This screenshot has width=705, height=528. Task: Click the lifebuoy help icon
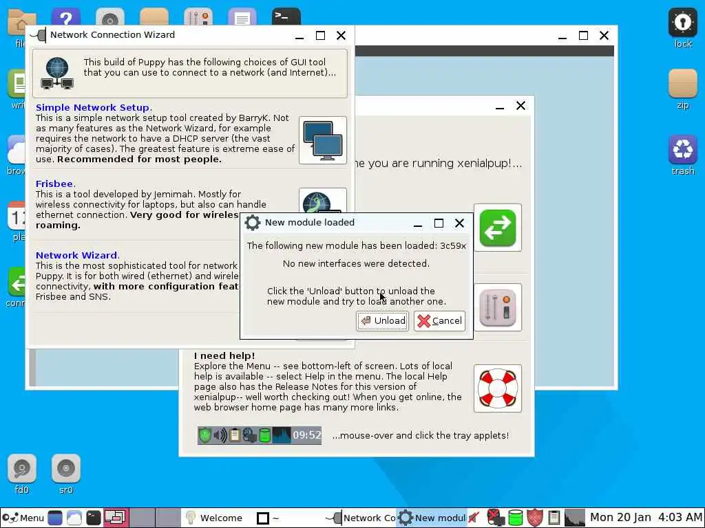(x=498, y=388)
